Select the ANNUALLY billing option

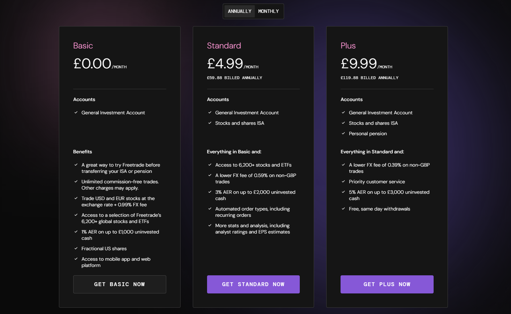point(239,11)
